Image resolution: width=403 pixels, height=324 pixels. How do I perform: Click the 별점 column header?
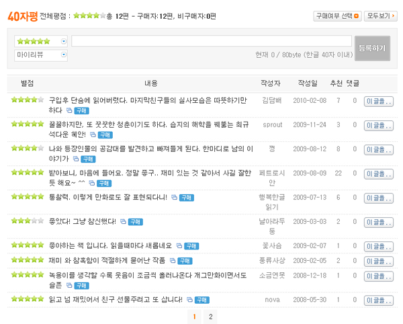click(28, 83)
